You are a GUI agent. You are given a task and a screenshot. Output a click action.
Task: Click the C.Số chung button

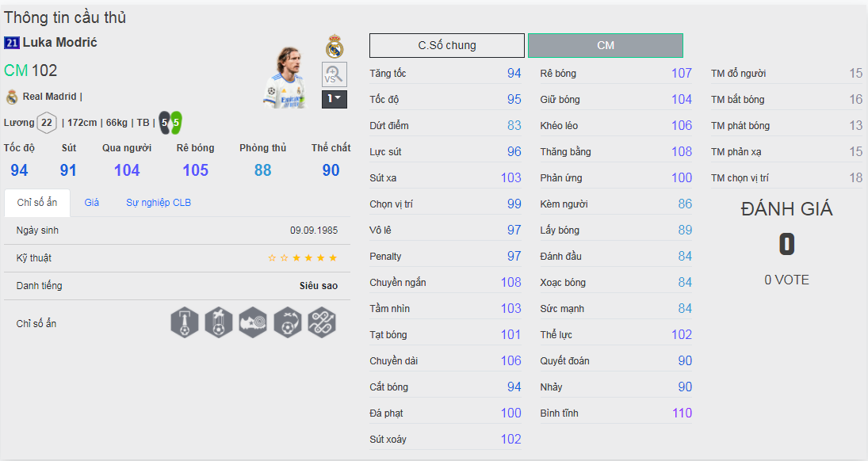tap(447, 45)
